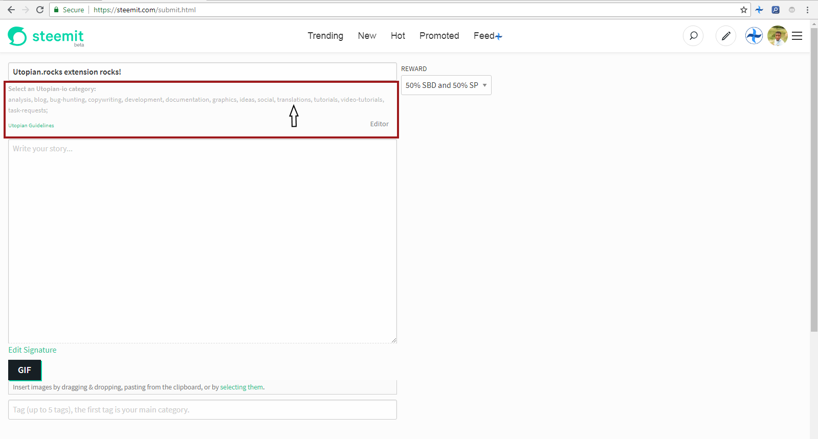The height and width of the screenshot is (439, 818).
Task: Open the blue square extension icon
Action: point(776,10)
